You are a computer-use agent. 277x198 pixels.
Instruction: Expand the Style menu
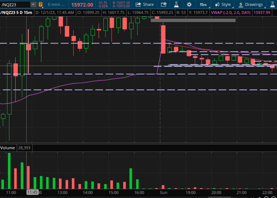[x=223, y=4]
